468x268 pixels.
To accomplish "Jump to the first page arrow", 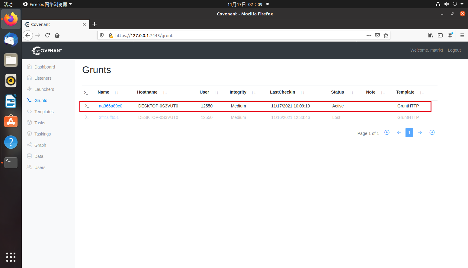I will click(387, 132).
